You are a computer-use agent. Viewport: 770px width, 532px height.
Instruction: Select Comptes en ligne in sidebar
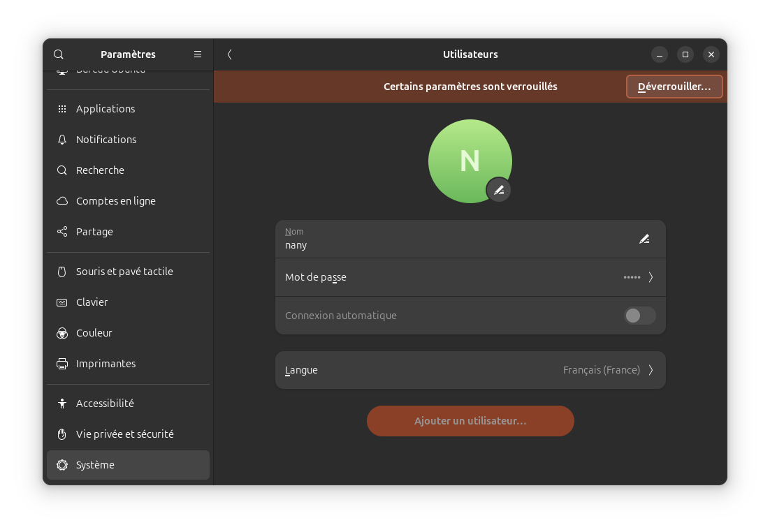(x=128, y=201)
